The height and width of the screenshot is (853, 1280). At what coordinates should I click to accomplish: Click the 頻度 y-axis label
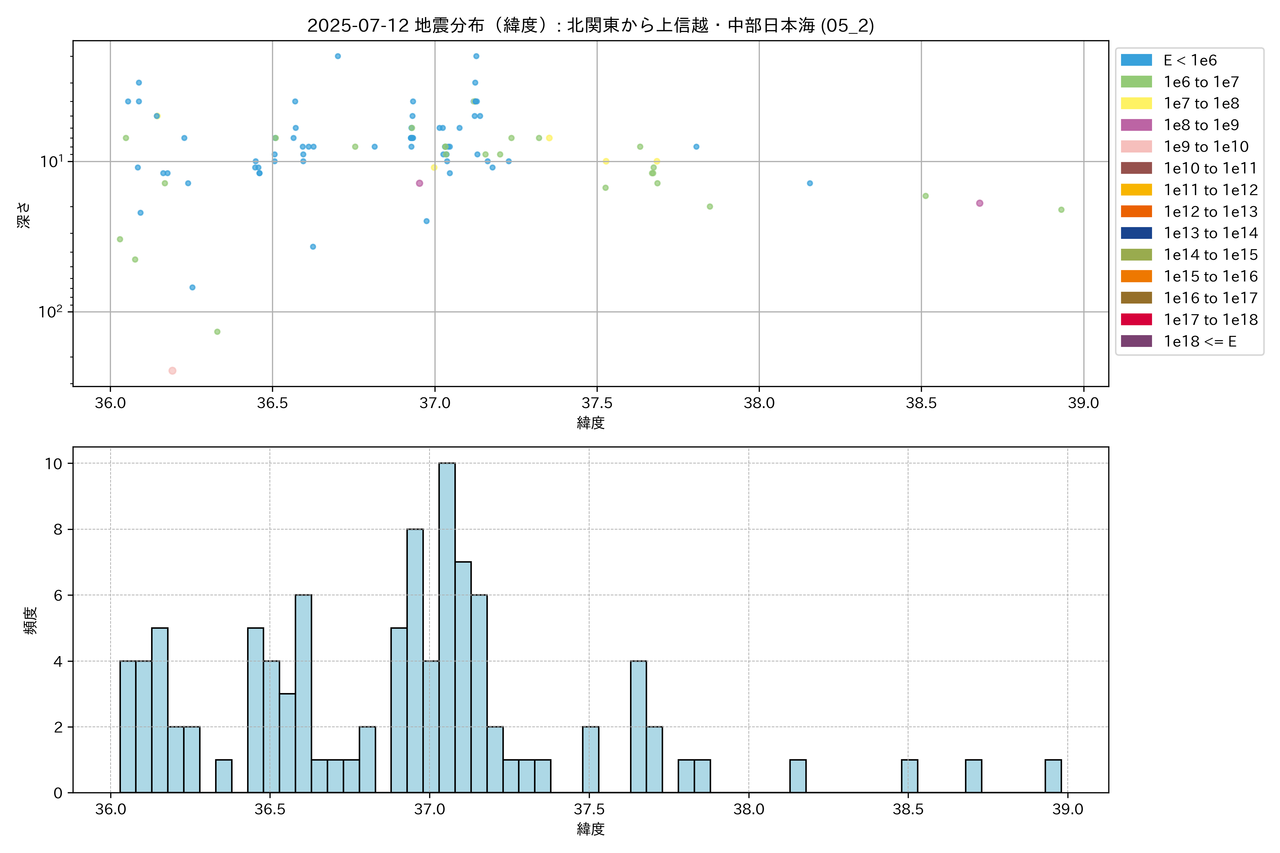click(31, 620)
